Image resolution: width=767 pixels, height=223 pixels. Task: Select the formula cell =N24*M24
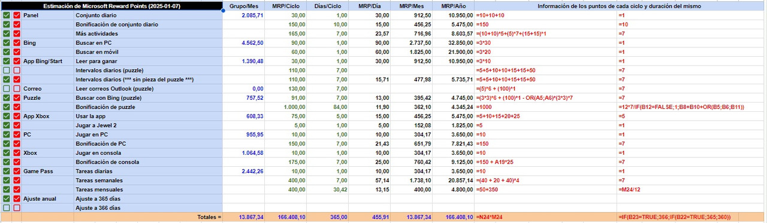click(x=545, y=217)
